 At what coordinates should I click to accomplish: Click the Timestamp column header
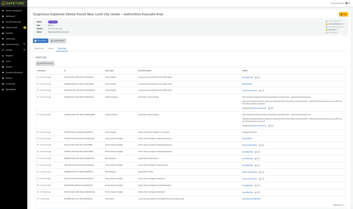click(41, 71)
